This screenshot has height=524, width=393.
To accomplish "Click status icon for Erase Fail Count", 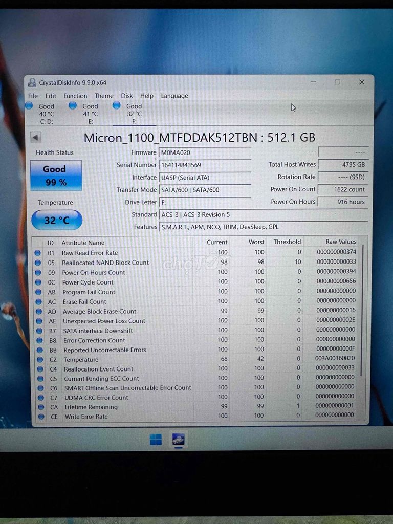I will tap(39, 302).
